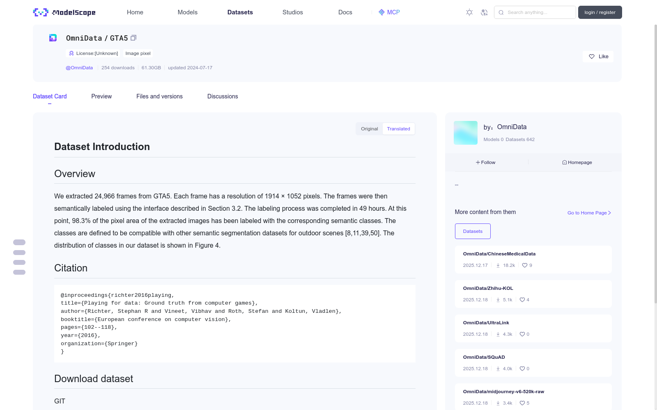Click the Download dataset heading
Screen dimensions: 657x410
click(x=94, y=379)
